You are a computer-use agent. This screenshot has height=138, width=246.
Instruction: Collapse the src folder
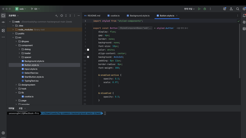click(13, 38)
